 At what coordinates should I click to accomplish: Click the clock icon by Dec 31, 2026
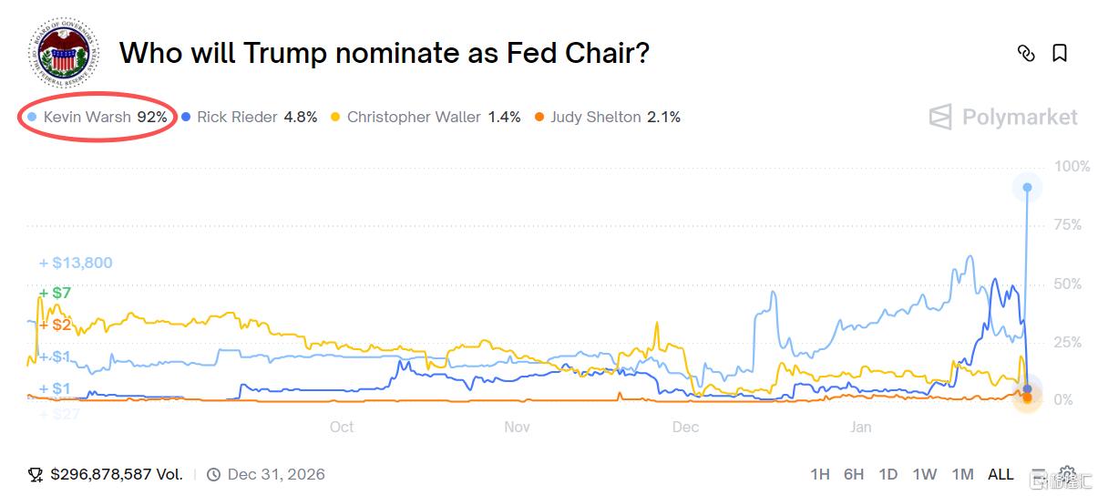[213, 474]
